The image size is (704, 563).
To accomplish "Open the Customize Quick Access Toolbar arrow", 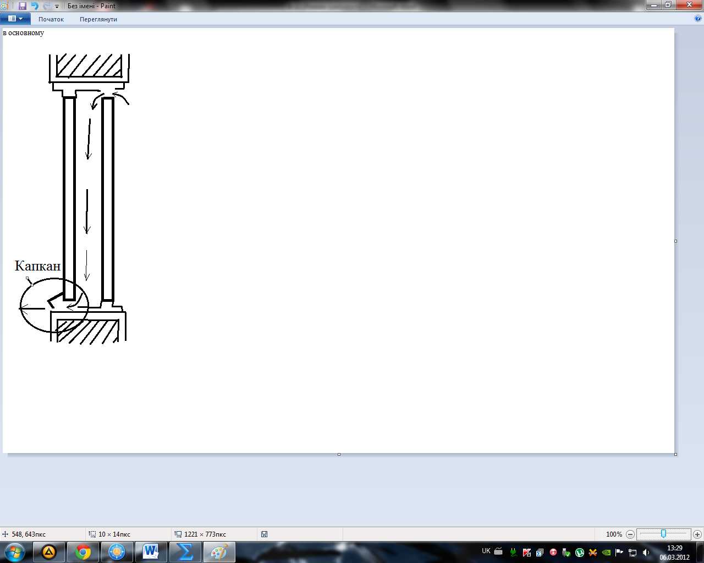I will (57, 7).
